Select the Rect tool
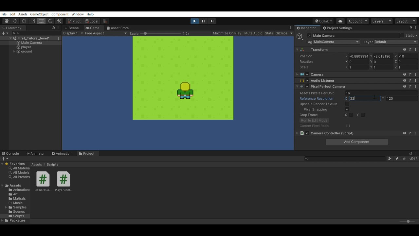This screenshot has width=419, height=236. (x=42, y=21)
